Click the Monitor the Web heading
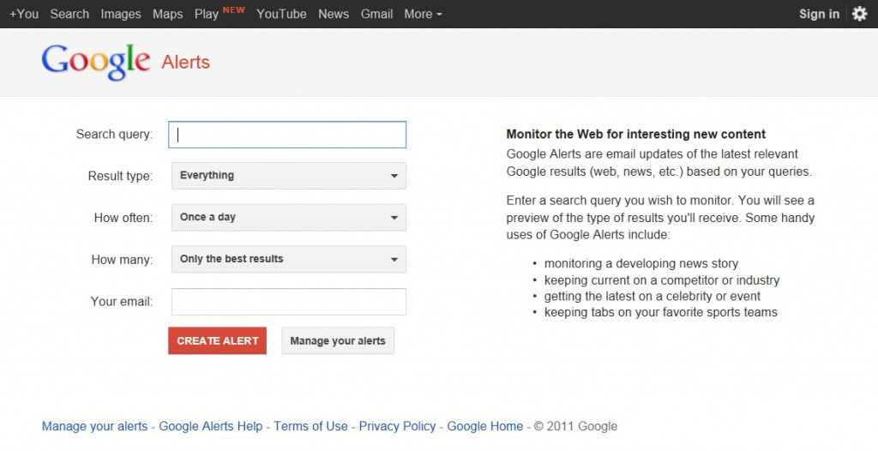Image resolution: width=878 pixels, height=451 pixels. [635, 135]
